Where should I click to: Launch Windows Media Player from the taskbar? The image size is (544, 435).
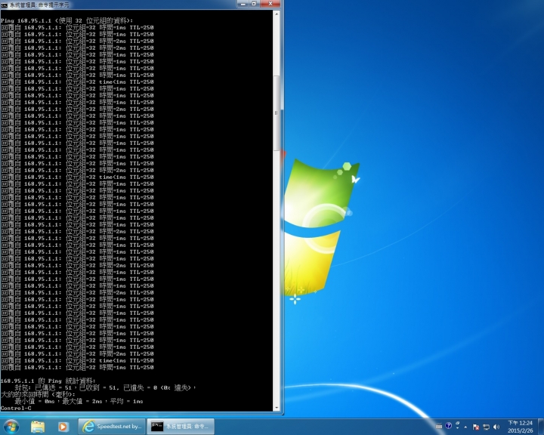coord(63,427)
